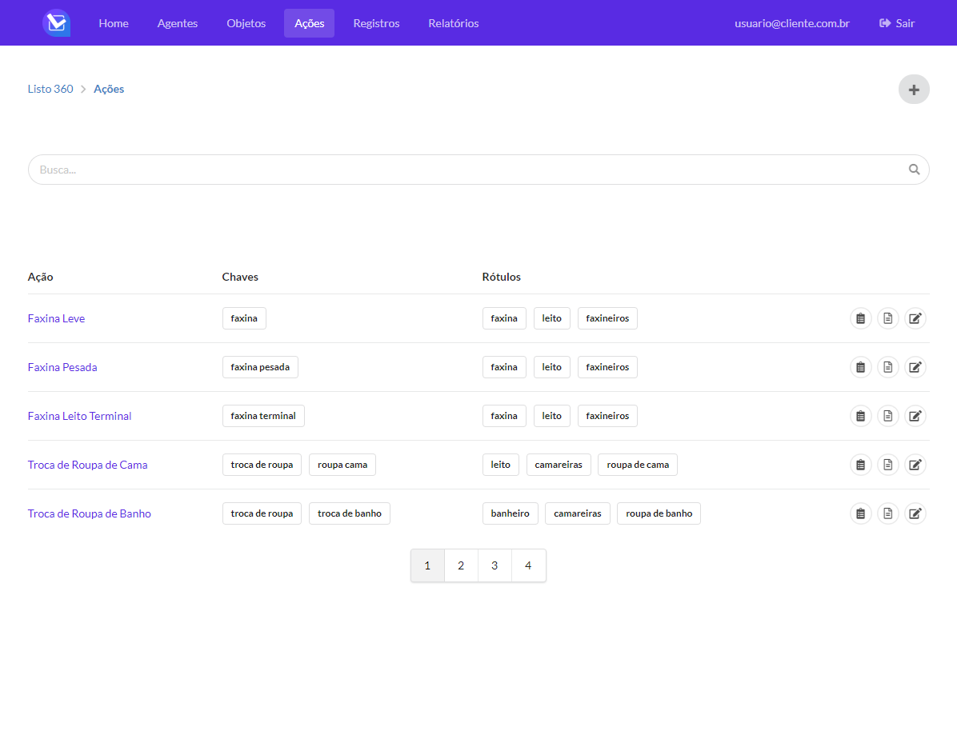Log out using the Sair button
The height and width of the screenshot is (747, 957).
pyautogui.click(x=897, y=23)
